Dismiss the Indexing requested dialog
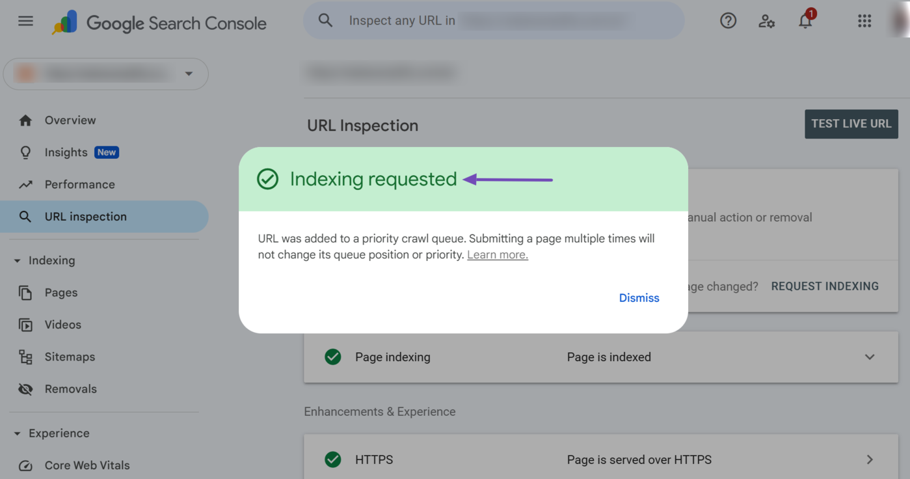The image size is (910, 479). click(x=639, y=298)
